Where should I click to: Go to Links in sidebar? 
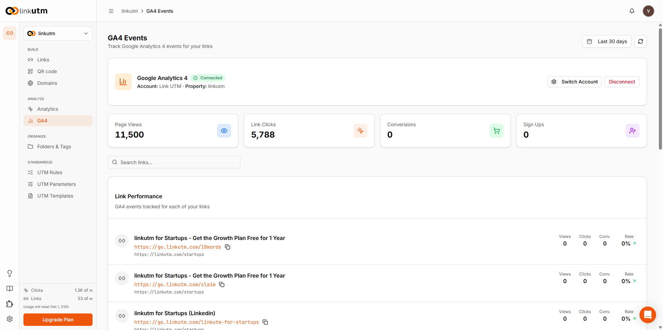(58, 60)
